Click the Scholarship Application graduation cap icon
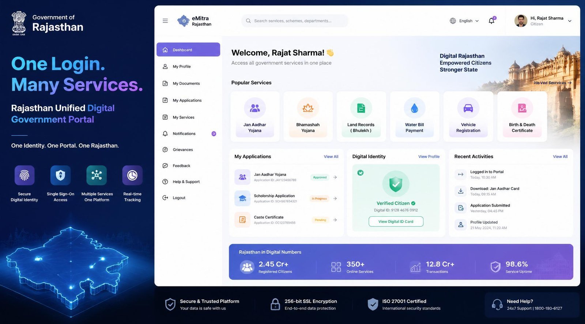The height and width of the screenshot is (324, 585). (x=242, y=198)
